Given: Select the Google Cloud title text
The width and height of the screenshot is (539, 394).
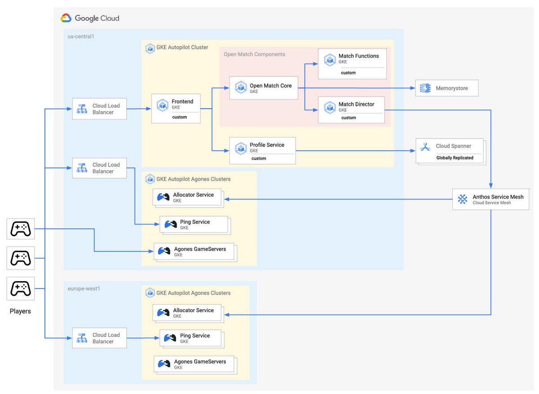Looking at the screenshot, I should click(x=97, y=18).
